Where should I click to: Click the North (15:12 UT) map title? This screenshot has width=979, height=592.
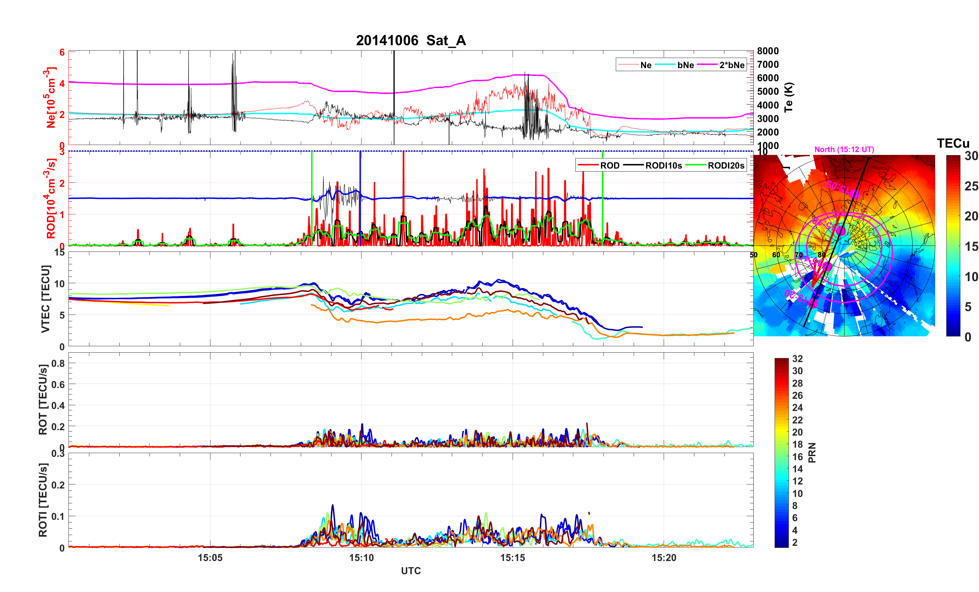click(x=844, y=149)
